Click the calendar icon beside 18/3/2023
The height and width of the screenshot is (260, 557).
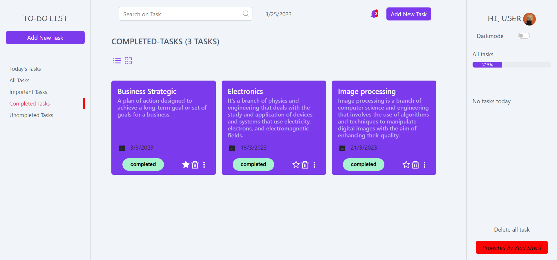click(x=232, y=148)
